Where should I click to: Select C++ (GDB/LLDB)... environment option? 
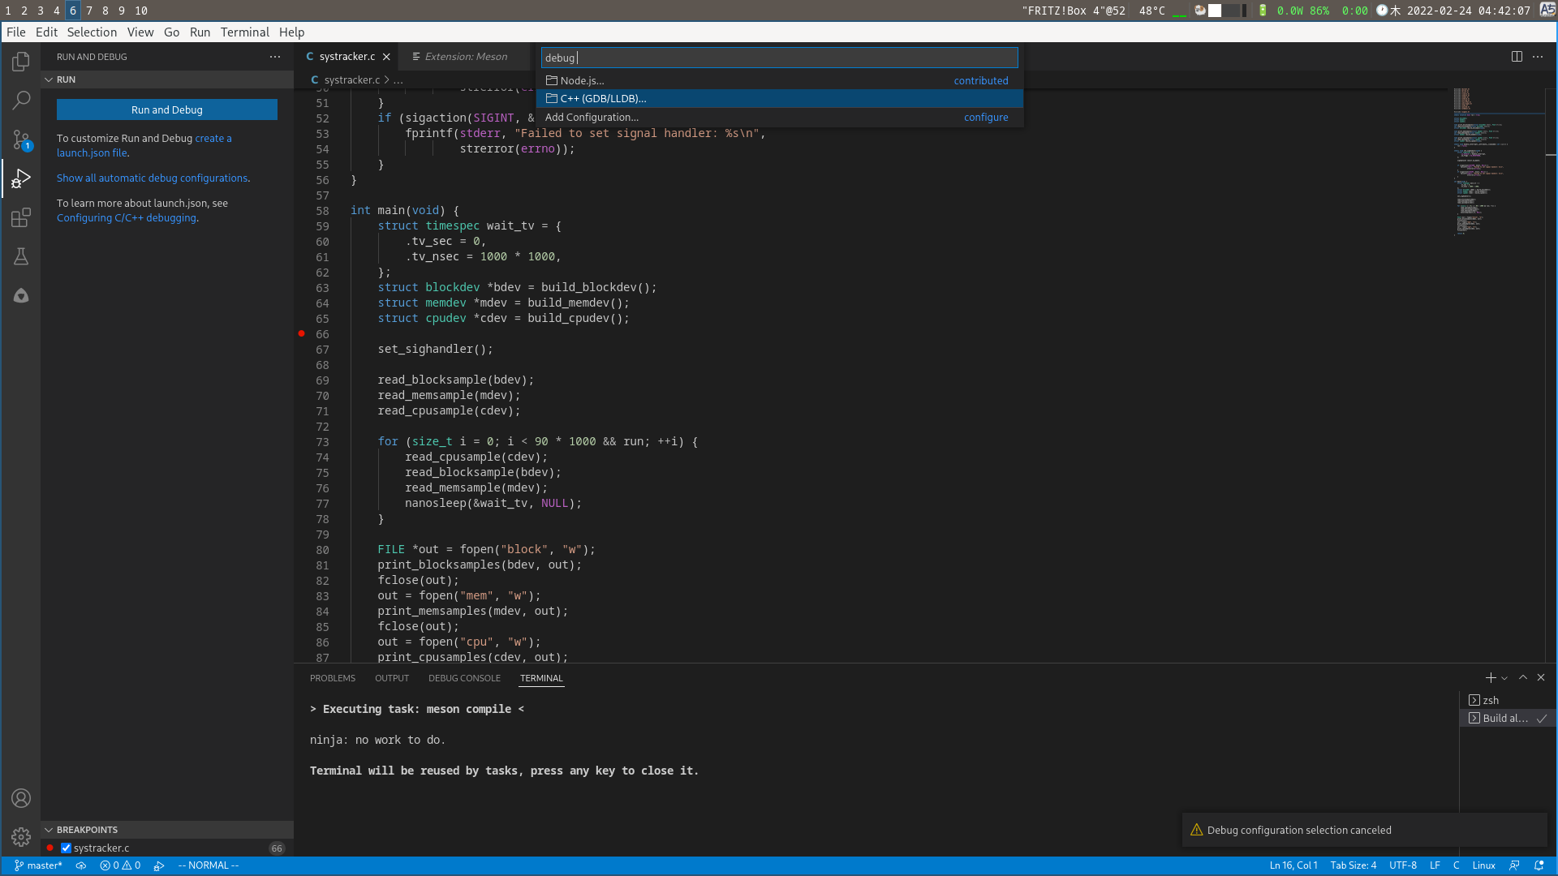pos(779,98)
